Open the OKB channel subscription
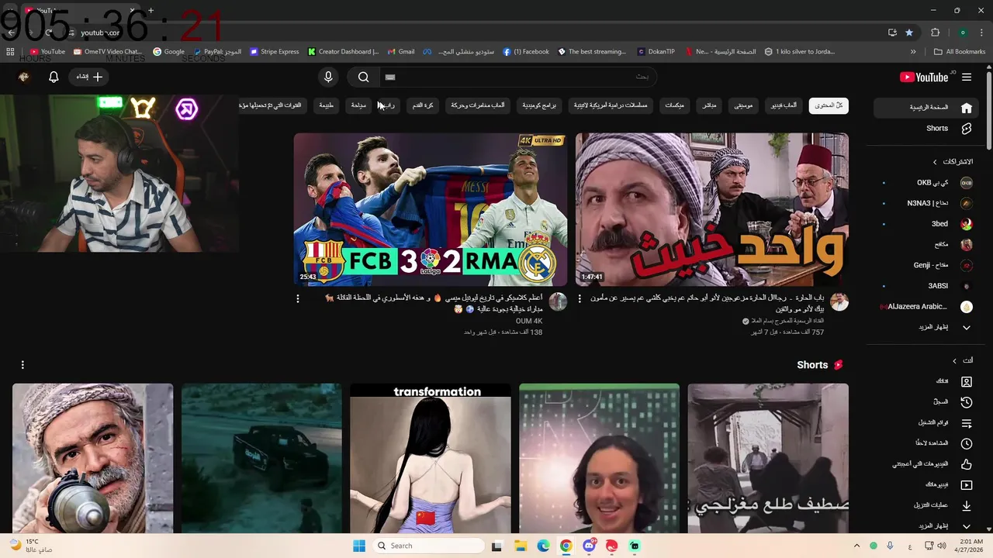Image resolution: width=993 pixels, height=558 pixels. click(x=926, y=183)
